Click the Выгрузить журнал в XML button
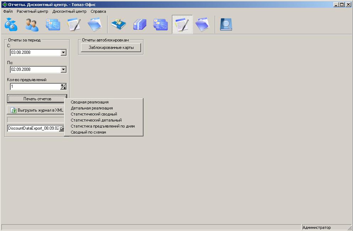Image resolution: width=353 pixels, height=231 pixels. pyautogui.click(x=36, y=110)
